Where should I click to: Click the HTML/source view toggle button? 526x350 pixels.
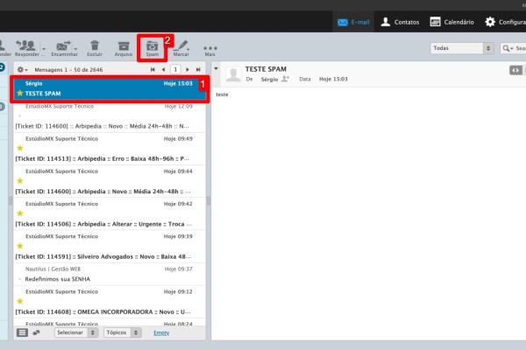pyautogui.click(x=515, y=70)
